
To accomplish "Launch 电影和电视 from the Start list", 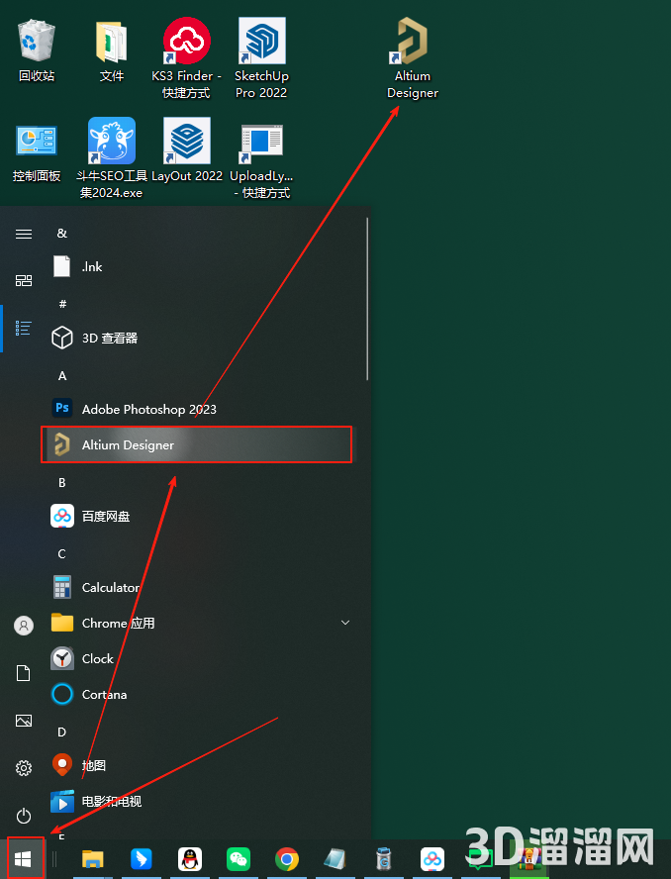I will (199, 801).
